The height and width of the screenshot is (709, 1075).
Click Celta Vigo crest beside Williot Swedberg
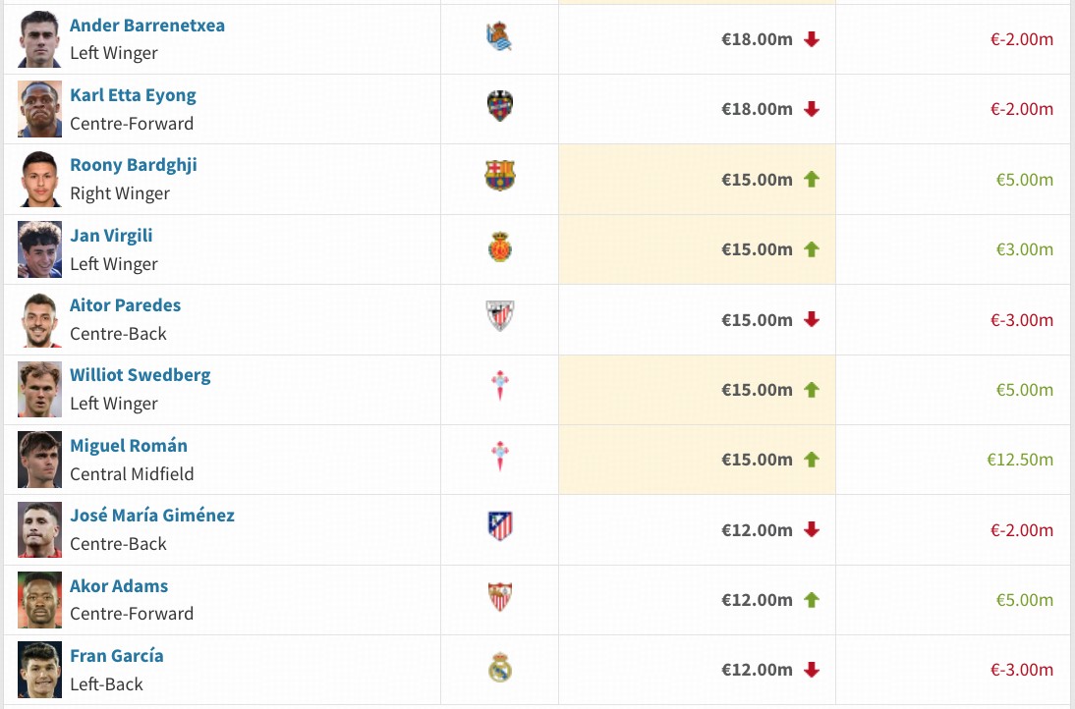499,387
